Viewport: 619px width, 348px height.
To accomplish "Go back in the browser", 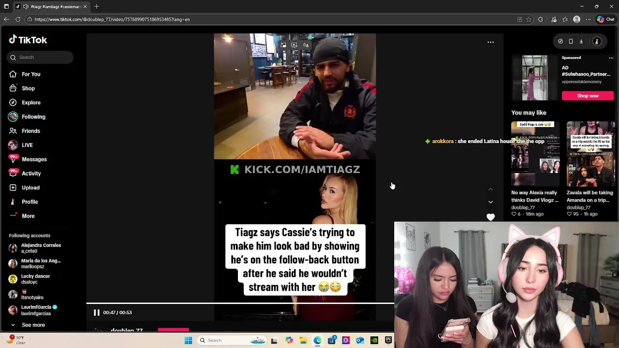I will point(6,19).
